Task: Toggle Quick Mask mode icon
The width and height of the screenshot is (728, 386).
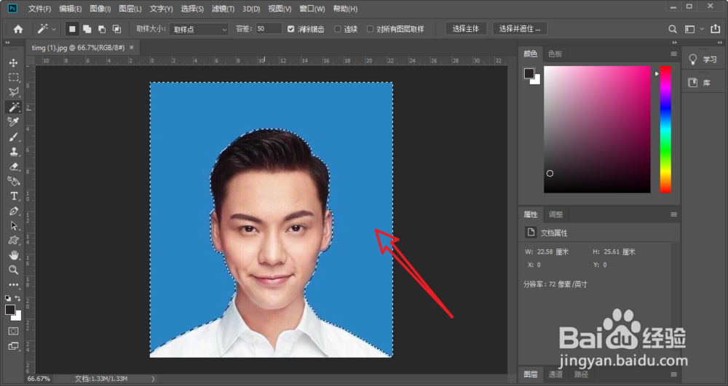Action: pyautogui.click(x=13, y=331)
